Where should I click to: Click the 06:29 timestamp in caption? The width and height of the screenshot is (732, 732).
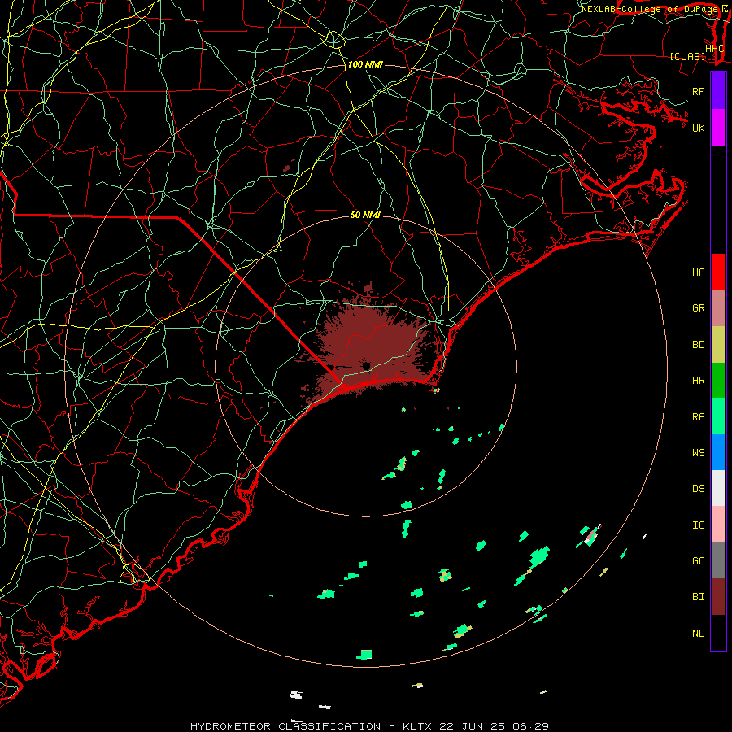click(532, 726)
